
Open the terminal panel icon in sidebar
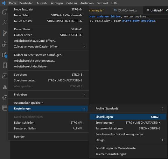click(5, 76)
